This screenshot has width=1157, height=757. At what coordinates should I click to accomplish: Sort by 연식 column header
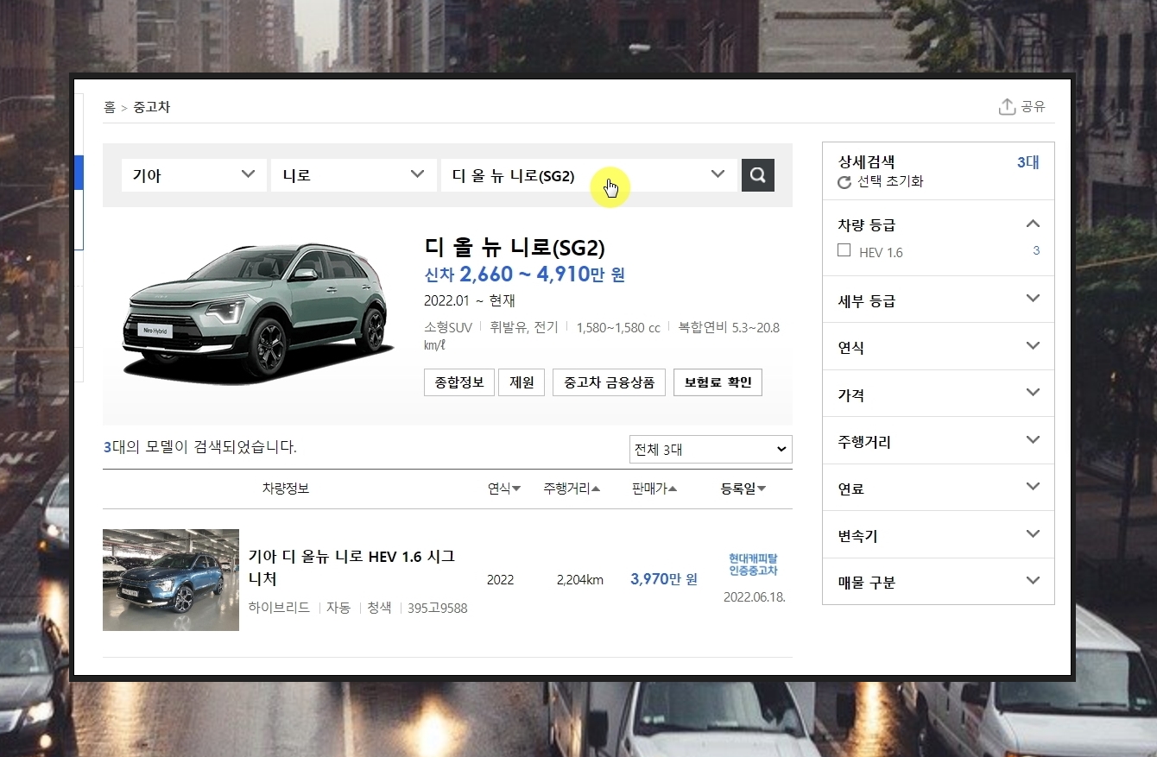[x=504, y=489]
